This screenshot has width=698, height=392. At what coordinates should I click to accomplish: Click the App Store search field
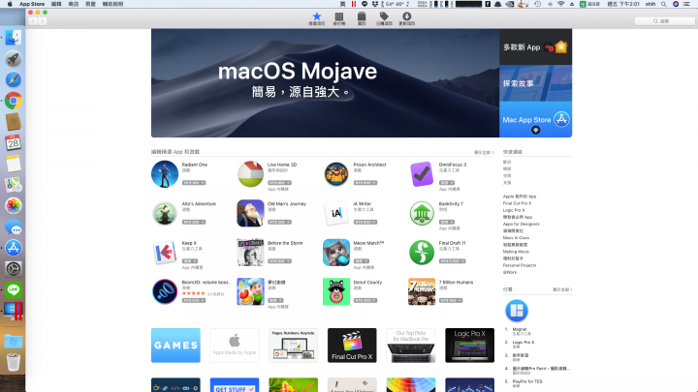[664, 21]
